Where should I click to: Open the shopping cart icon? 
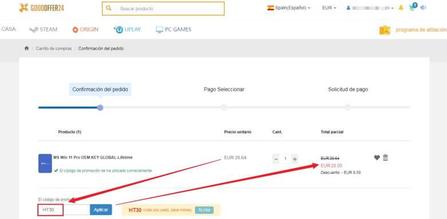tap(413, 7)
